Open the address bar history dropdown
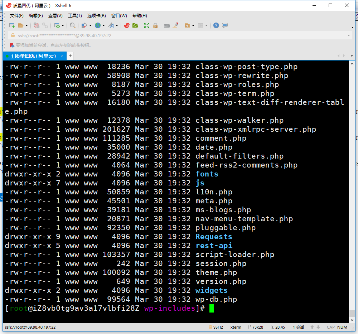The image size is (358, 334). (349, 35)
